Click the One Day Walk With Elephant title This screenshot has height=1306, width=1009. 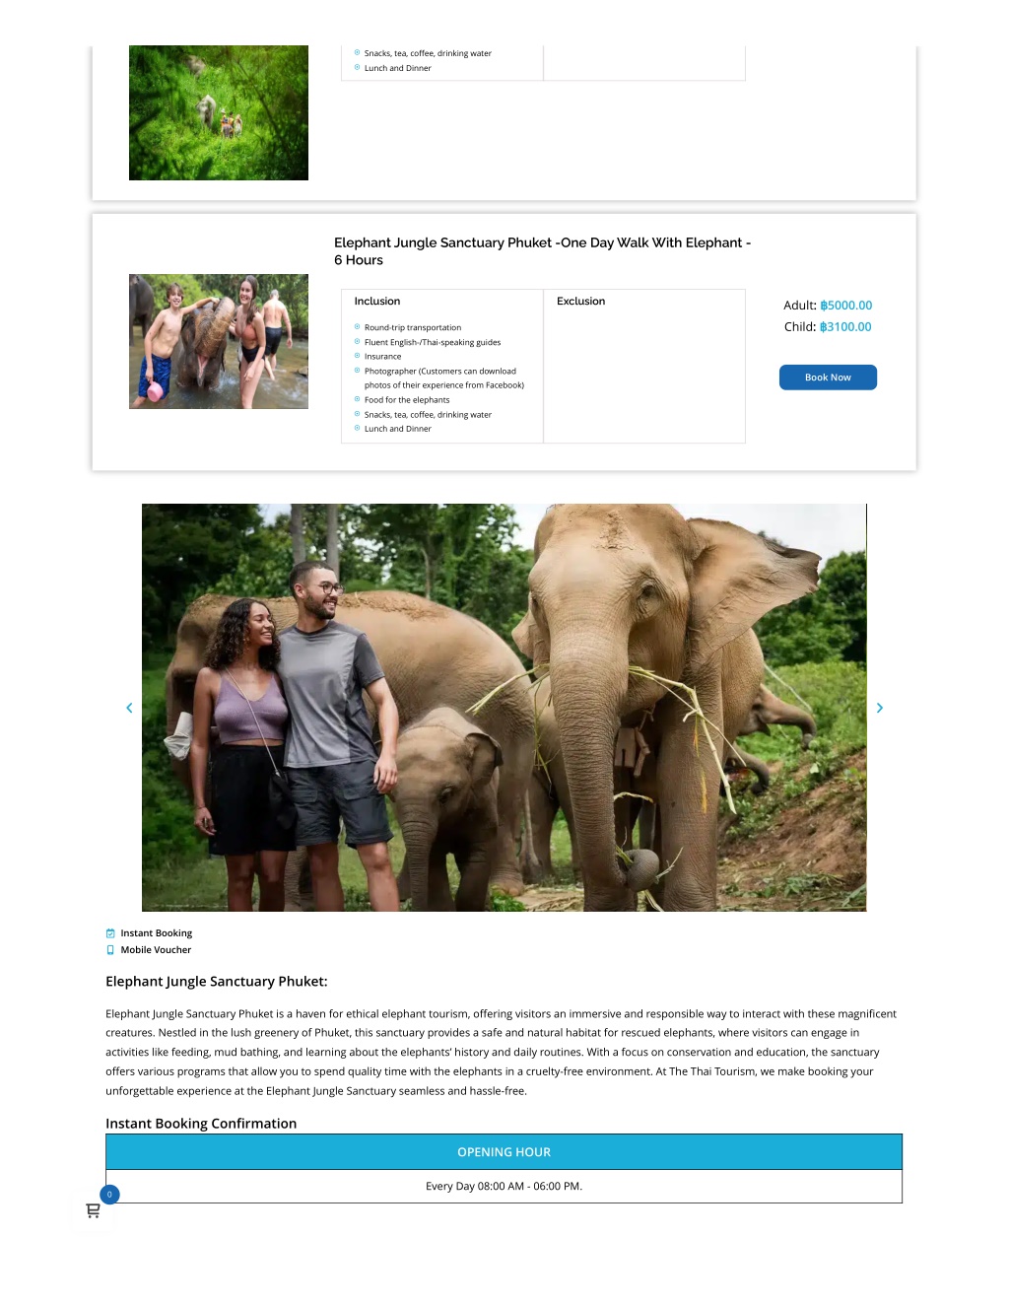pyautogui.click(x=542, y=251)
